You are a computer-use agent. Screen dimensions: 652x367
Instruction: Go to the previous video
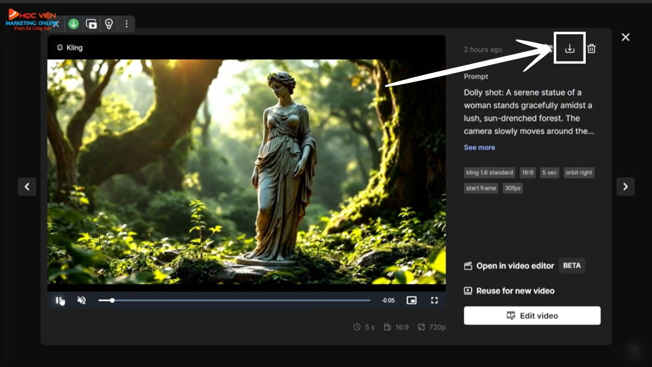(27, 186)
